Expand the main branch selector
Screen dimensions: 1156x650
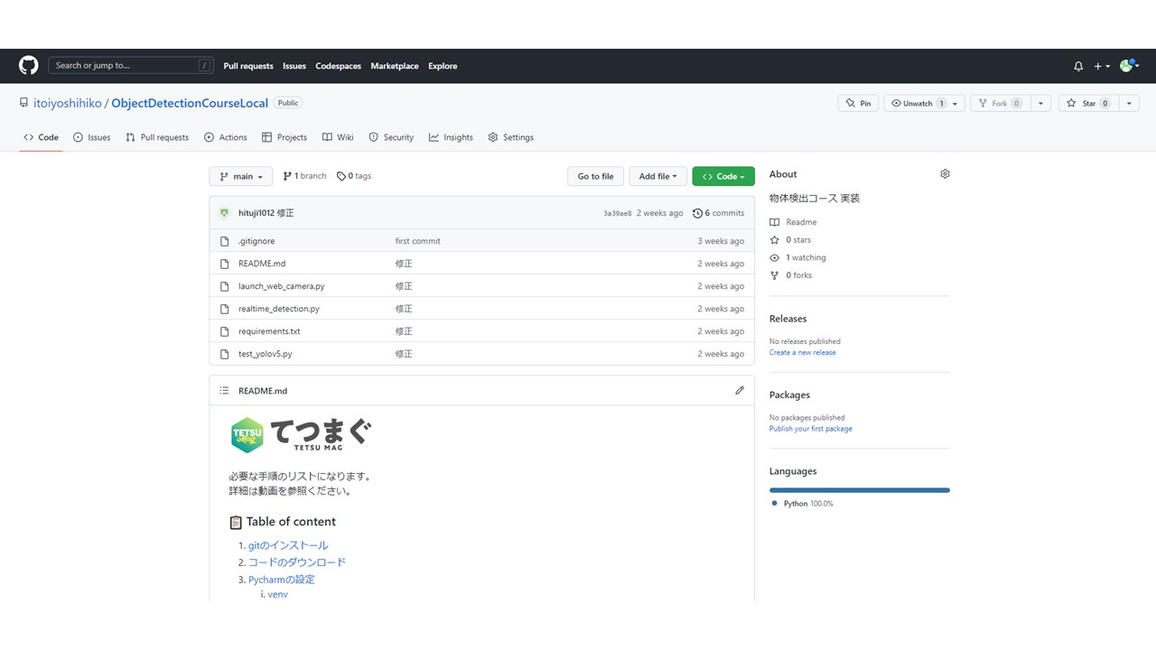240,176
